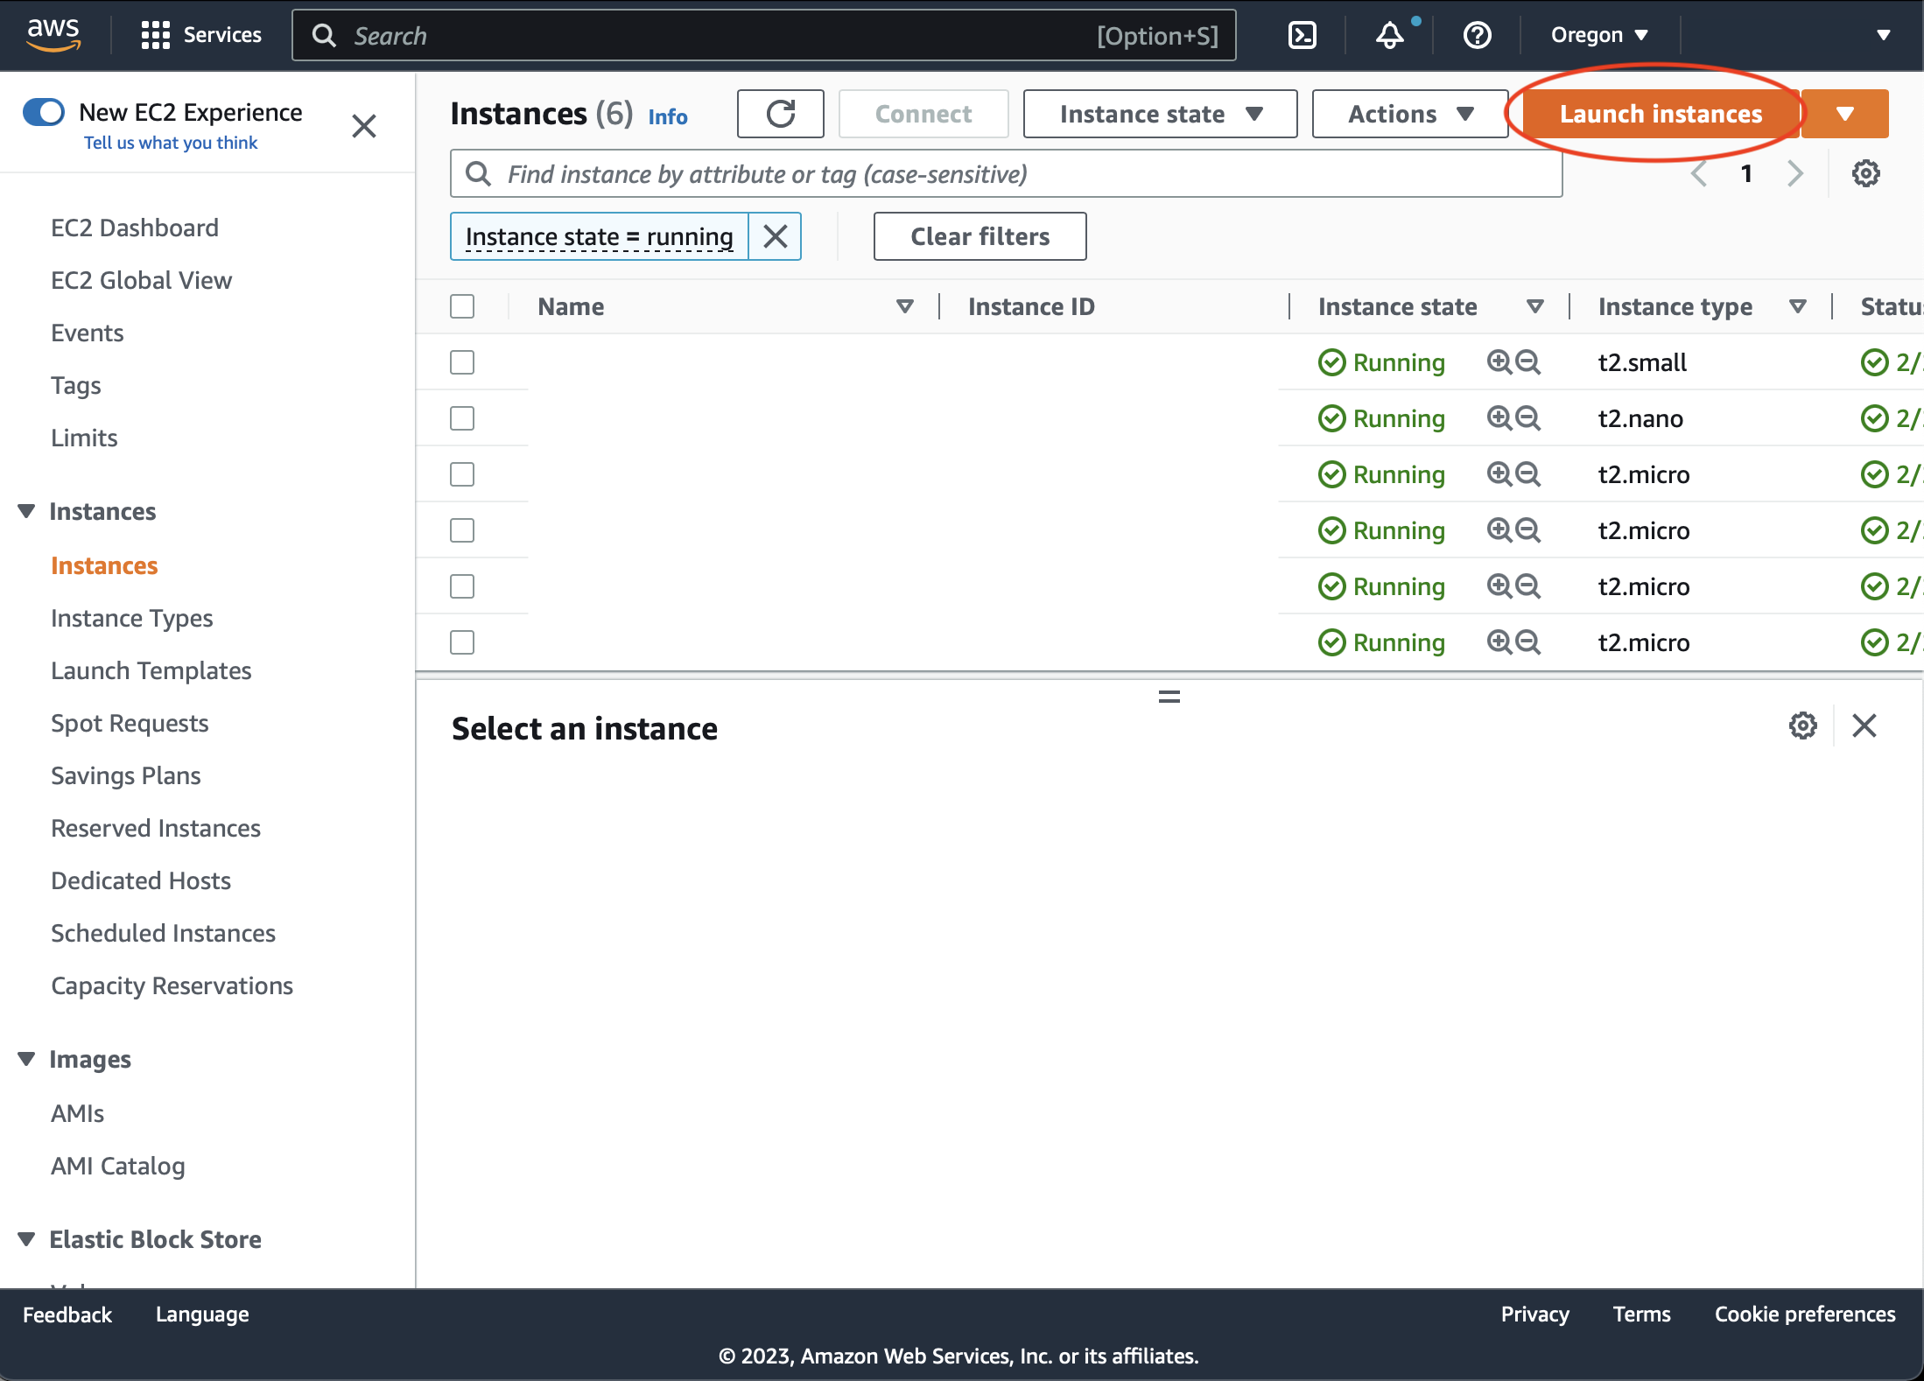Collapse the Elastic Block Store section

(26, 1239)
